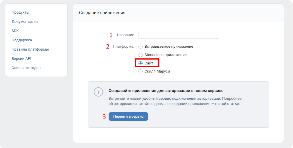Click the Платформа field label
This screenshot has width=293, height=148.
pyautogui.click(x=123, y=47)
